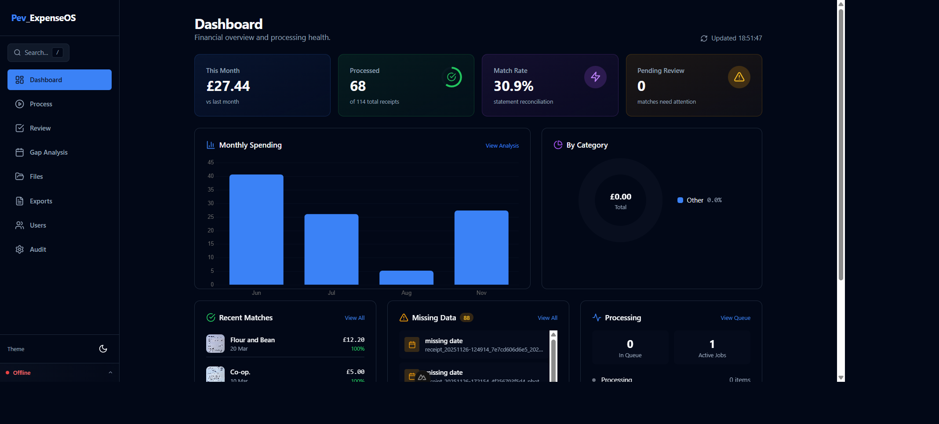Select Files in the navigation menu

[36, 176]
